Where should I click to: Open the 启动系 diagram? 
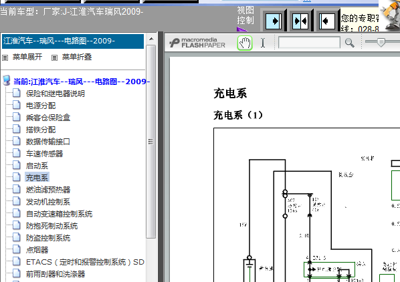point(37,166)
